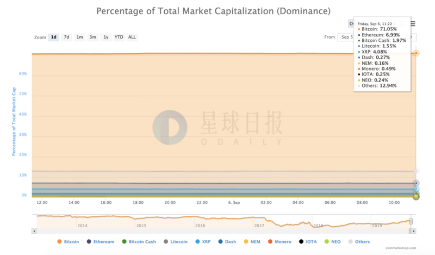Image resolution: width=435 pixels, height=255 pixels.
Task: Click tooltip line 'NEM: 0.16%'
Action: point(373,63)
